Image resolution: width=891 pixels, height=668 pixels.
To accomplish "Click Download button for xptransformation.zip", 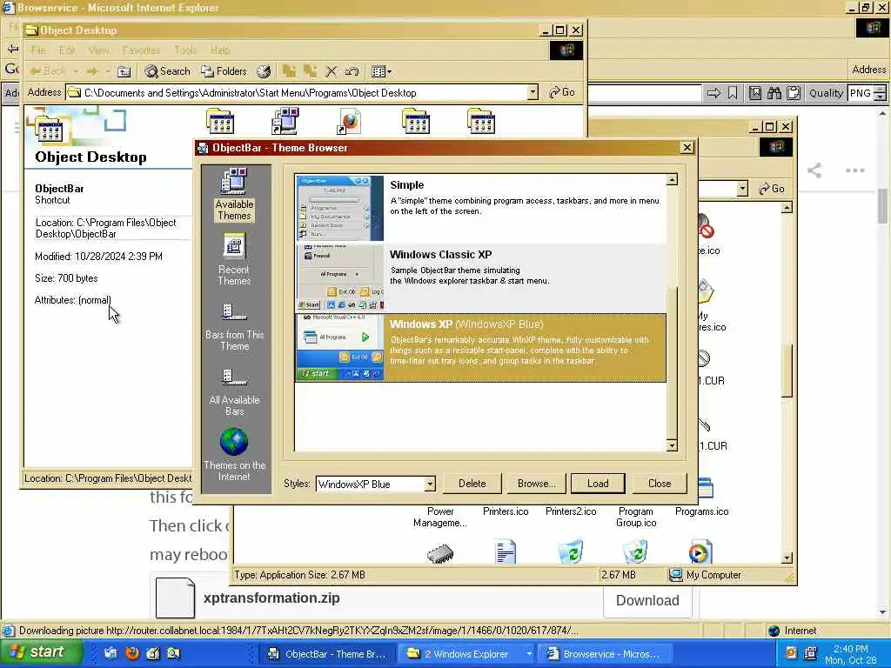I will pos(647,600).
